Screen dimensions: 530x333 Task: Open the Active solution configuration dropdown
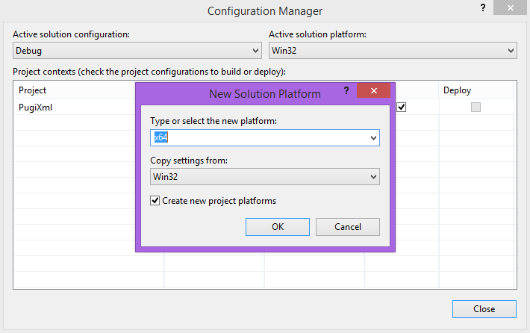pyautogui.click(x=137, y=51)
